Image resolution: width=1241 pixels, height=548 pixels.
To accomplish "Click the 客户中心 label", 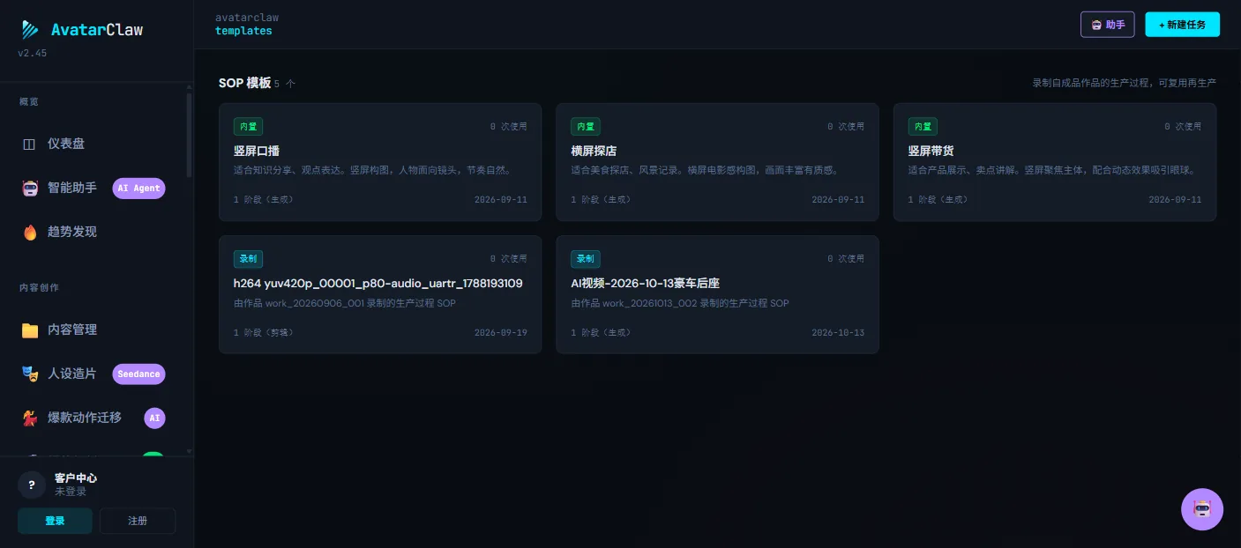I will tap(76, 478).
